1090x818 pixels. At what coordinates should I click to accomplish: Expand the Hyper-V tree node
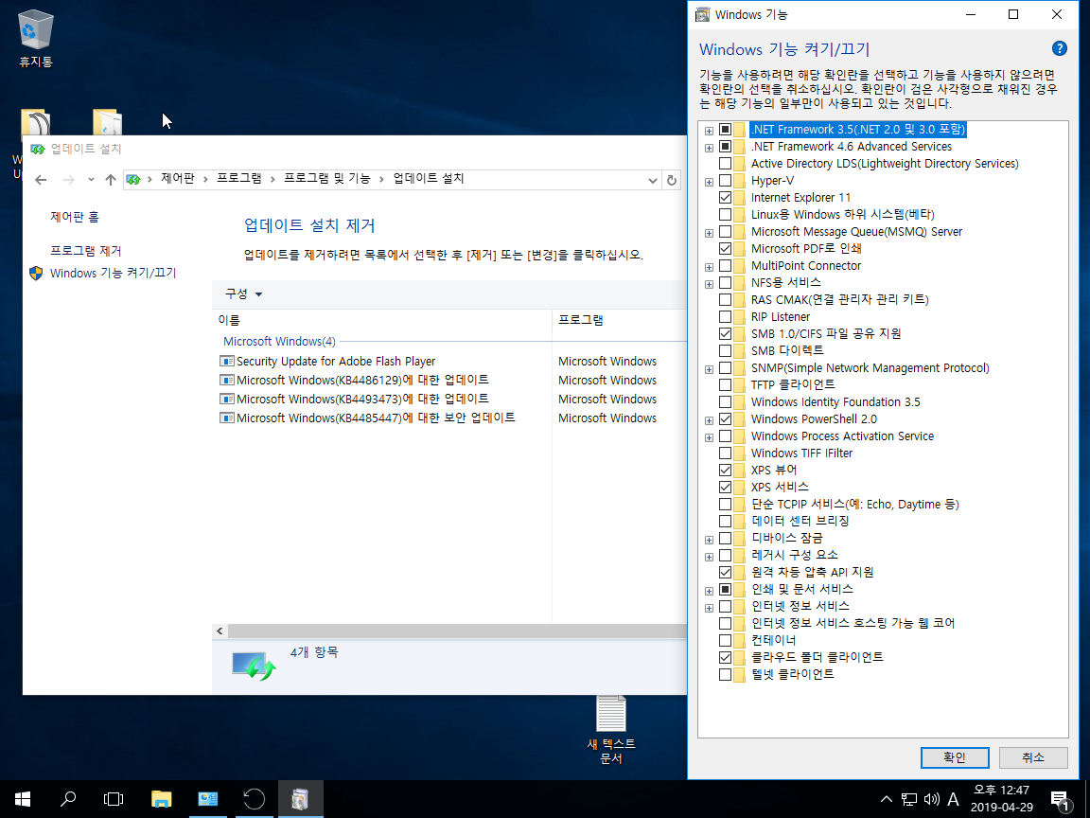coord(709,182)
